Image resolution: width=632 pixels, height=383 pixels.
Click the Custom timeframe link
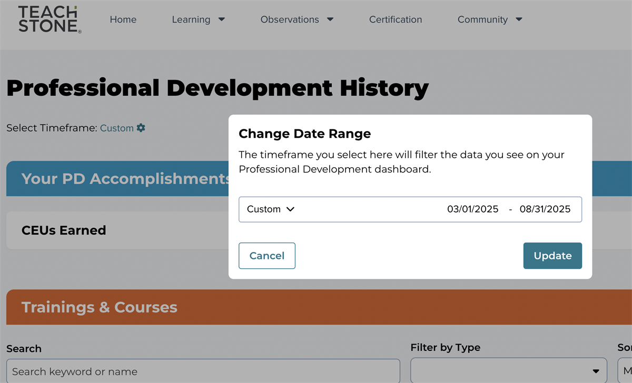(116, 128)
